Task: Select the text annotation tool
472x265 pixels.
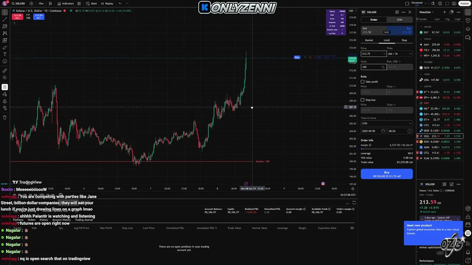Action: (5, 54)
